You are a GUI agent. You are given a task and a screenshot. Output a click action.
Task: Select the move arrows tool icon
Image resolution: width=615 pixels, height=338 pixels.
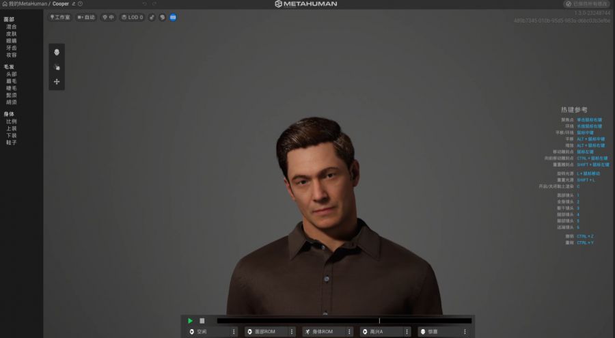pos(57,81)
